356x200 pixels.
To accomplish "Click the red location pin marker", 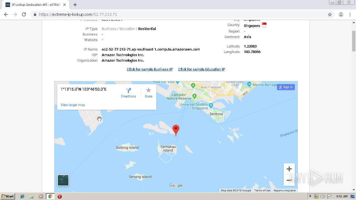I will point(176,130).
